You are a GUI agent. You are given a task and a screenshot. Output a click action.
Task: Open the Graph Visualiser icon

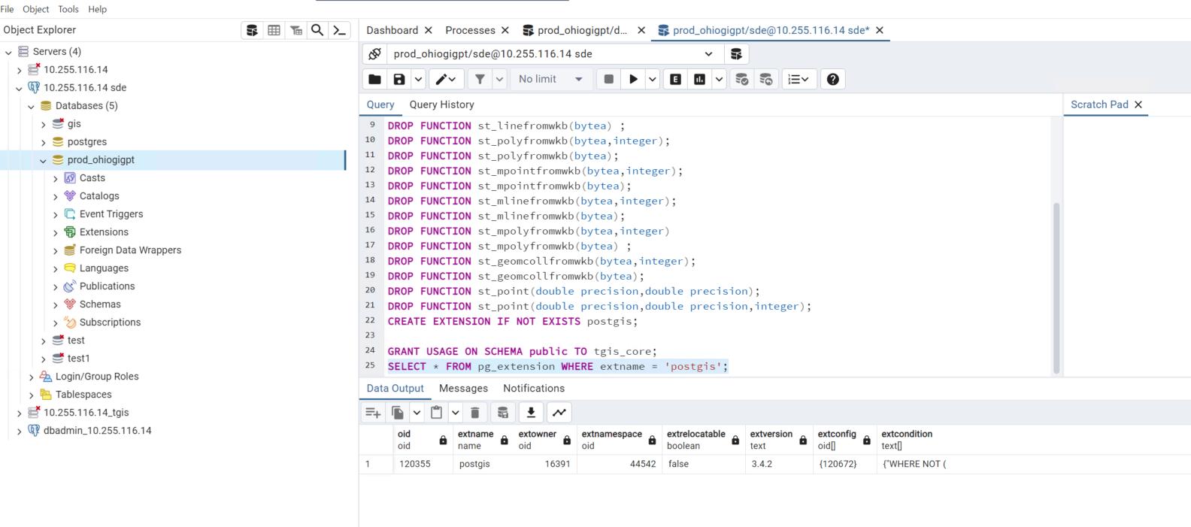coord(559,412)
